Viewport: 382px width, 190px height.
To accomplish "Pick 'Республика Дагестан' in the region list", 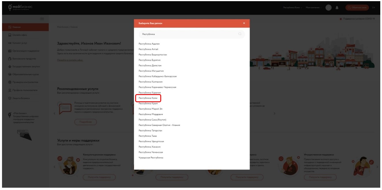I will (150, 65).
